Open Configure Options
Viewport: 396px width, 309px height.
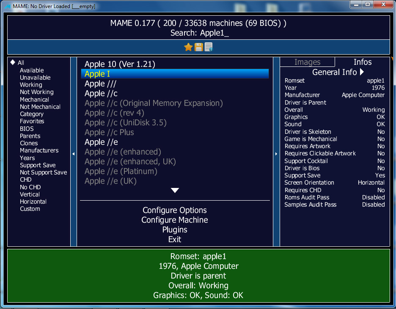(175, 210)
